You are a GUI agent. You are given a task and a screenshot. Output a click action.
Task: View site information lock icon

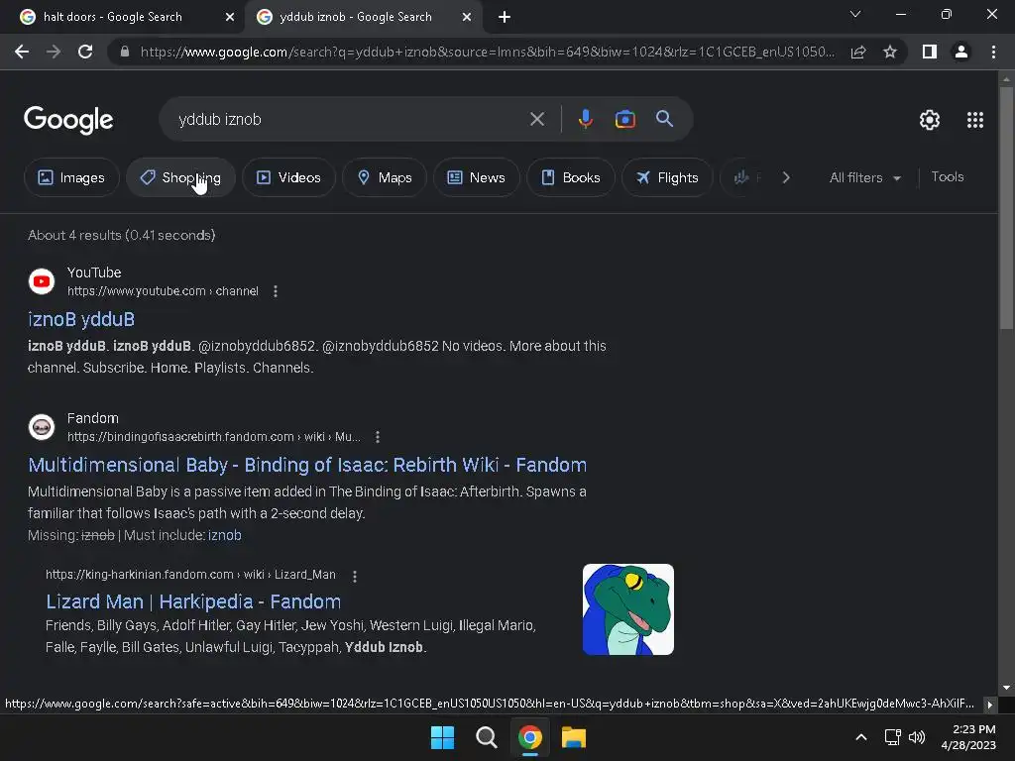(125, 52)
